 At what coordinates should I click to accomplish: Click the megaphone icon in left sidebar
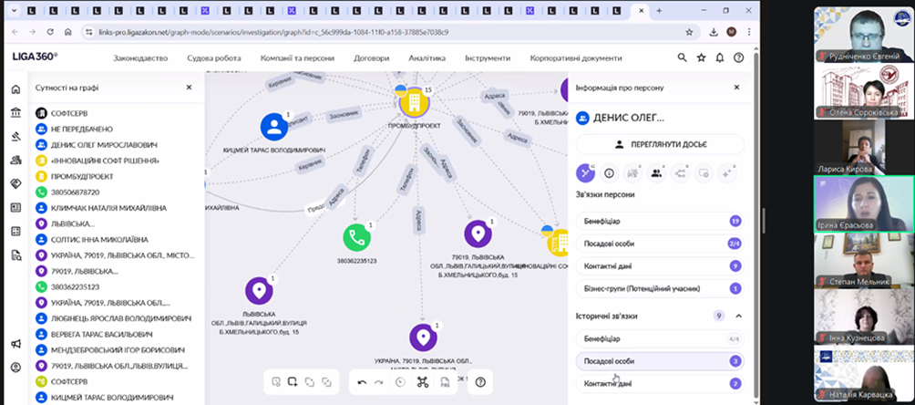pyautogui.click(x=15, y=344)
